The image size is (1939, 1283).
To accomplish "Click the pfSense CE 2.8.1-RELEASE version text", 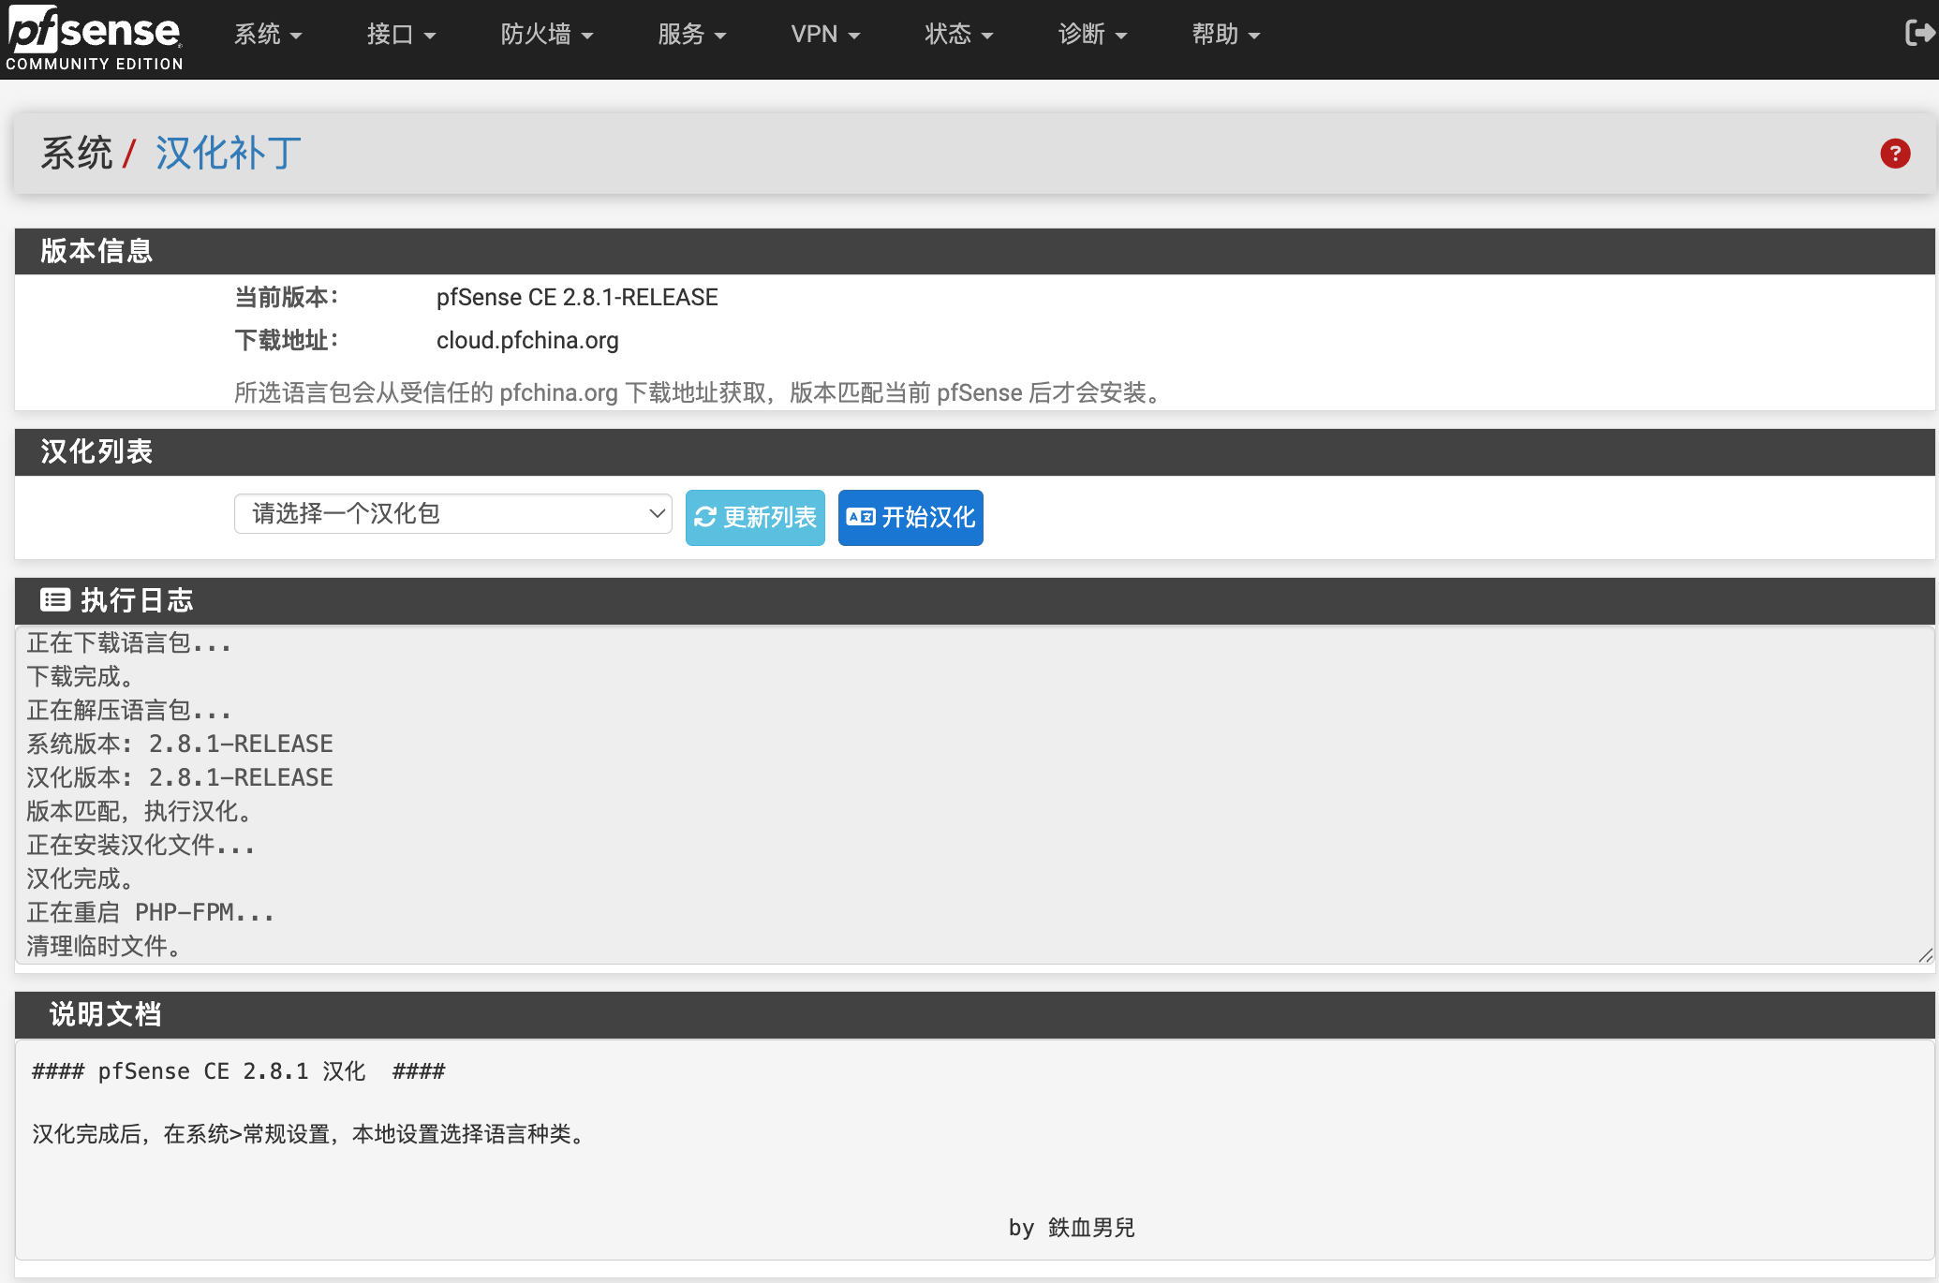I will tap(577, 297).
